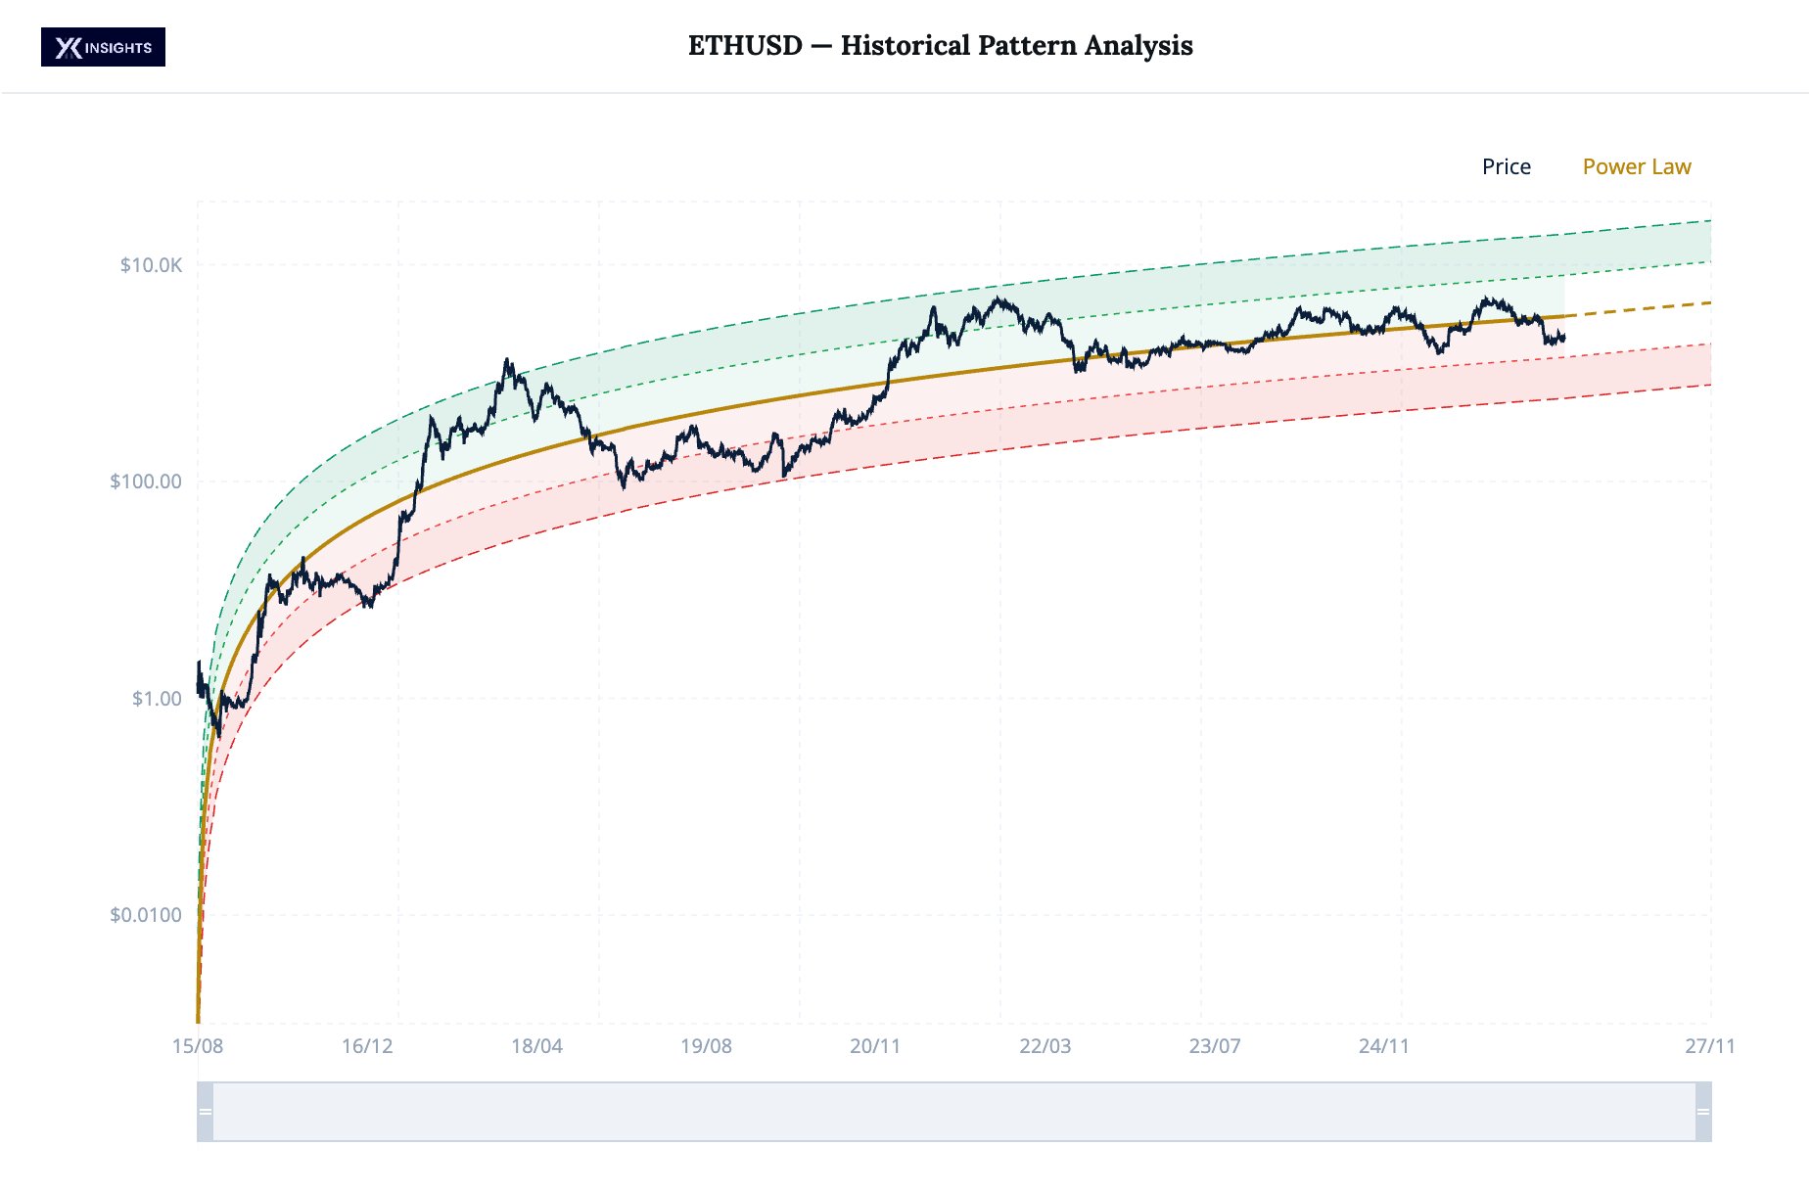Select the 20/11 date tick label

point(875,1046)
